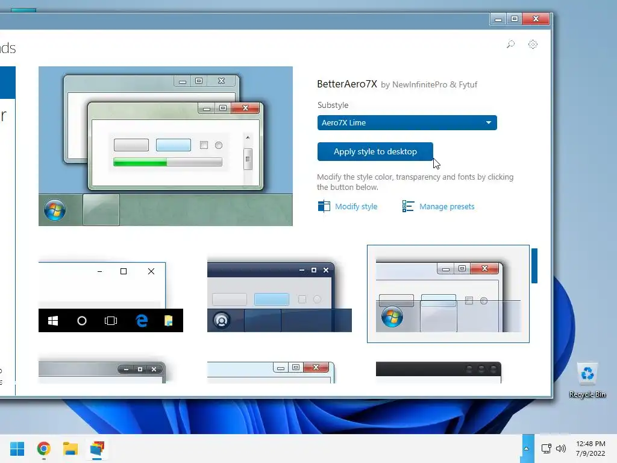Click the author text NewInfinitePro & Fytuf
This screenshot has height=463, width=617.
434,84
